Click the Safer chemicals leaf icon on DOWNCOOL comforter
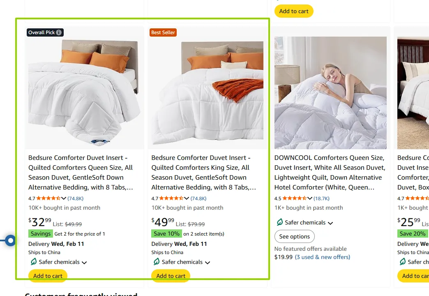This screenshot has width=429, height=296. click(280, 222)
